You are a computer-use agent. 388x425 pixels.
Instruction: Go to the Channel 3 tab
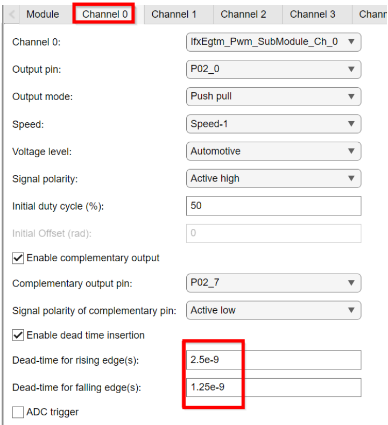[x=313, y=14]
